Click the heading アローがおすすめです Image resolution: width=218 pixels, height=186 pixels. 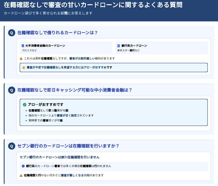46,105
